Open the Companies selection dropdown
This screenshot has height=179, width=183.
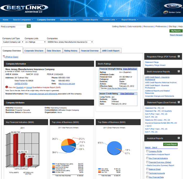[70, 42]
